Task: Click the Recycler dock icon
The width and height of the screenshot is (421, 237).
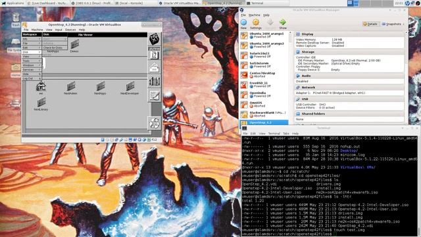Action: tap(155, 123)
